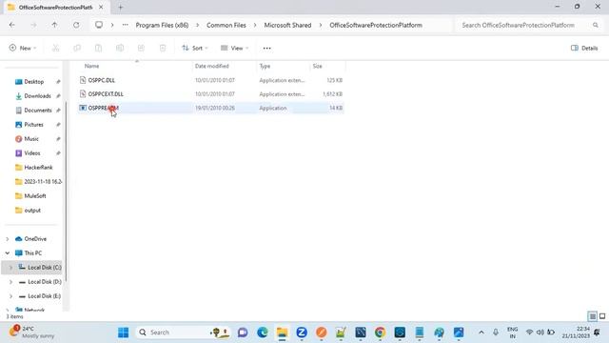Switch to details list view icon
Viewport: 609px width, 343px height.
592,316
